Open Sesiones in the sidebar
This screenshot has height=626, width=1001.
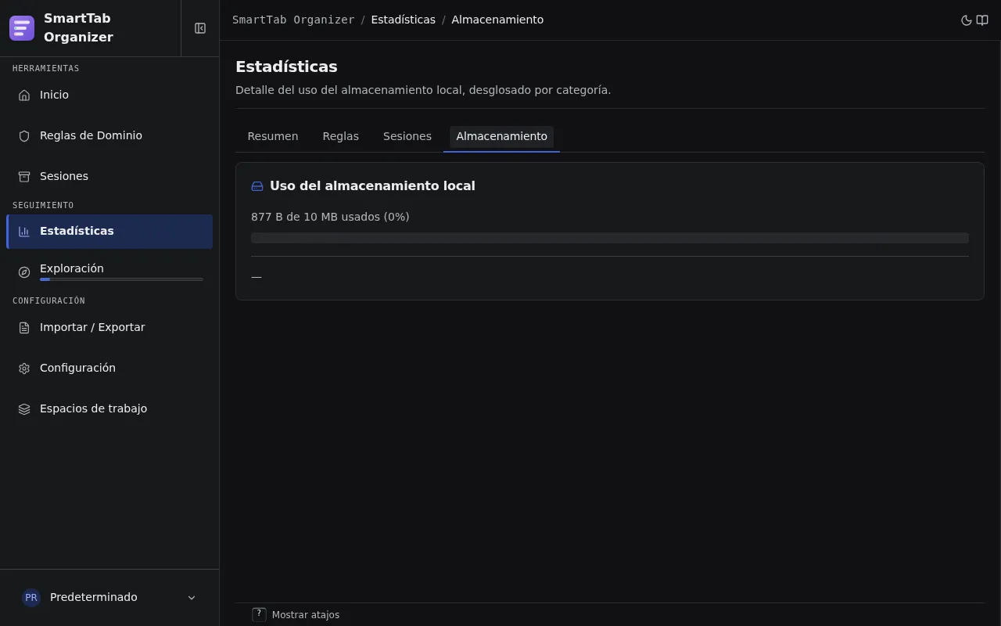pyautogui.click(x=109, y=176)
